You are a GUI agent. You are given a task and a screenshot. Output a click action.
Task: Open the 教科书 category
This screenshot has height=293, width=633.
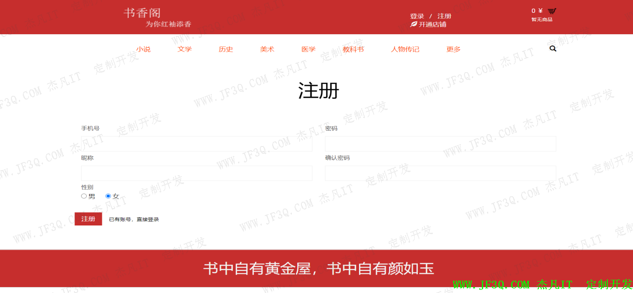coord(353,49)
